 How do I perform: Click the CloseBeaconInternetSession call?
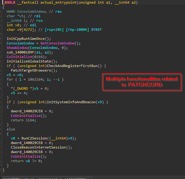tap(38, 147)
